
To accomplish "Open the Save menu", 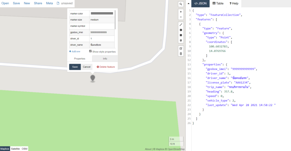I will coord(16,3).
